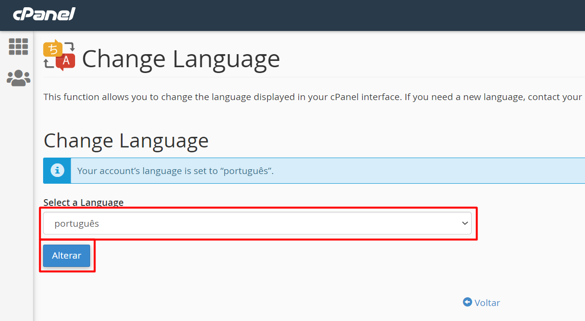Click the Select a Language label
The width and height of the screenshot is (585, 321).
click(x=83, y=203)
